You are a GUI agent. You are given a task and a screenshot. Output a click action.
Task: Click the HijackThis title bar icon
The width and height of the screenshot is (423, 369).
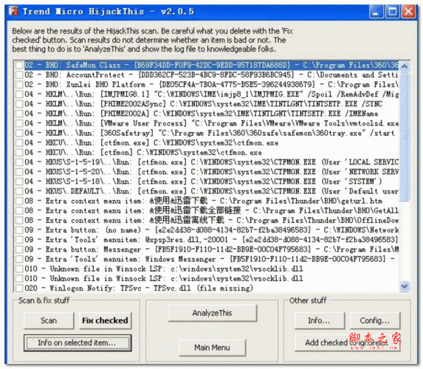[x=13, y=11]
